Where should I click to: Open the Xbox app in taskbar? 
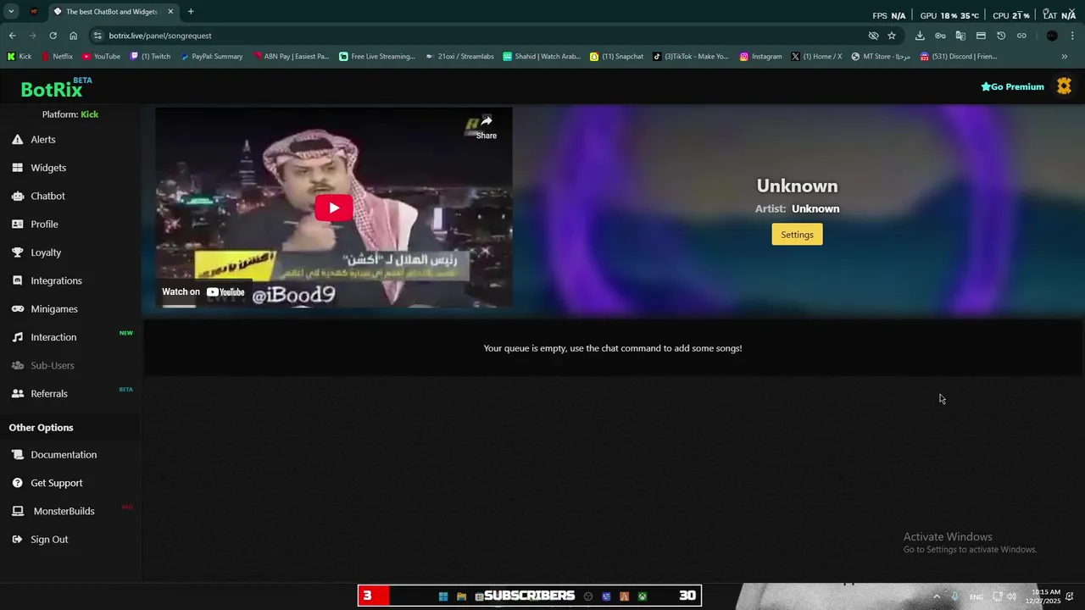pyautogui.click(x=643, y=596)
